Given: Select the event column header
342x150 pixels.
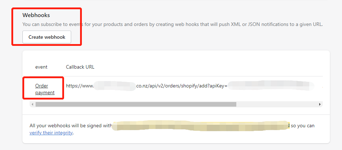Looking at the screenshot, I should pyautogui.click(x=41, y=67).
